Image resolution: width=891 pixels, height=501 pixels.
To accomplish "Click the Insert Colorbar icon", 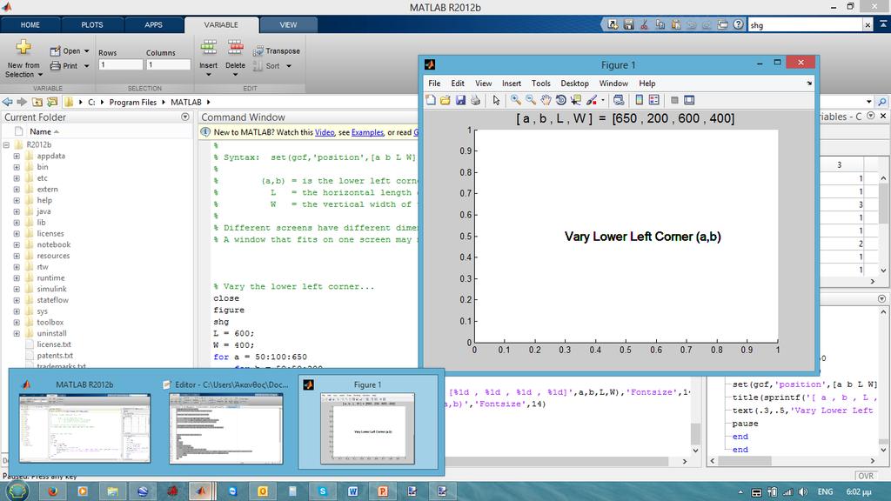I will pos(640,100).
